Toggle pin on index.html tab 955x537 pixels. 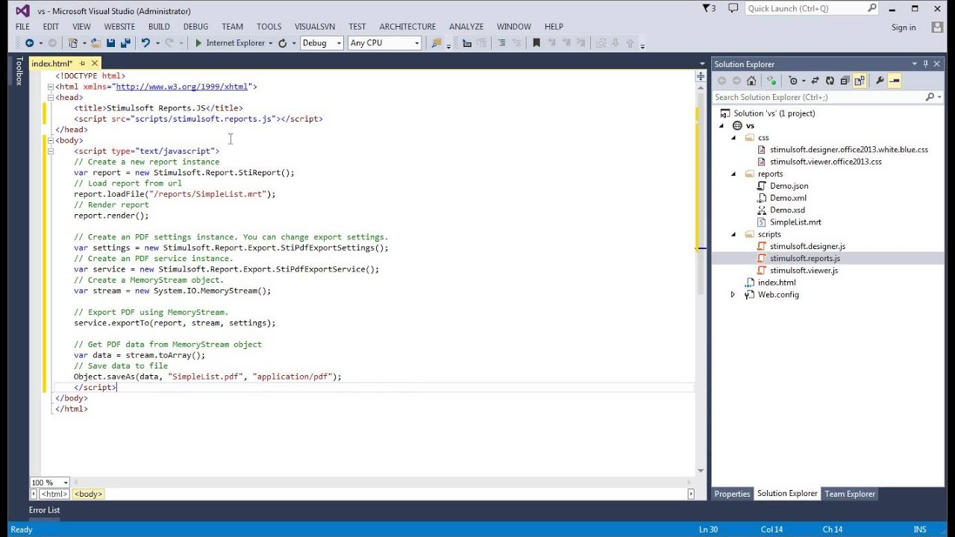pos(82,63)
